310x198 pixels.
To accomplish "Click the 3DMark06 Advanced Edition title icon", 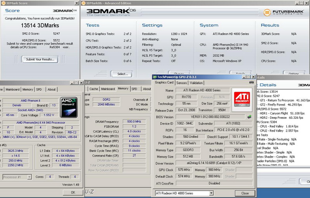I will tap(83, 3).
